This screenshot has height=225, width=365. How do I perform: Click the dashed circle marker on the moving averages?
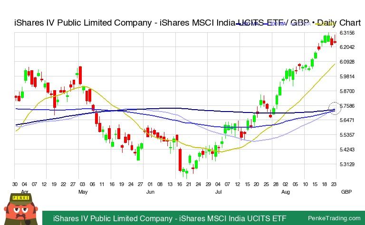(x=335, y=108)
